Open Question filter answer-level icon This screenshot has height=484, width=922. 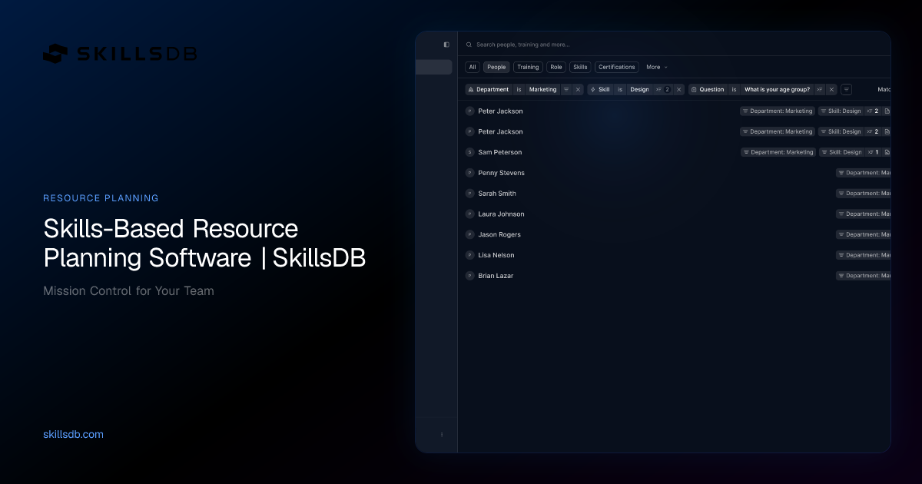pyautogui.click(x=820, y=89)
